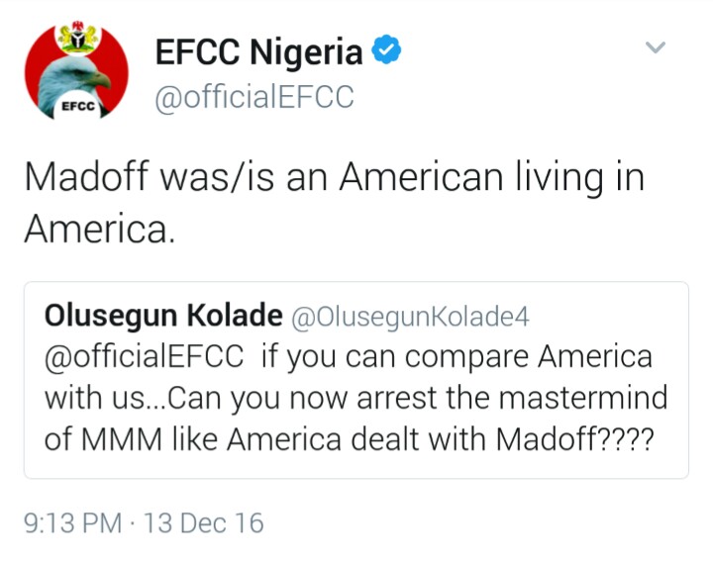This screenshot has width=713, height=563.
Task: Click the @officialEFCC mention inside the quoted tweet
Action: (x=143, y=356)
